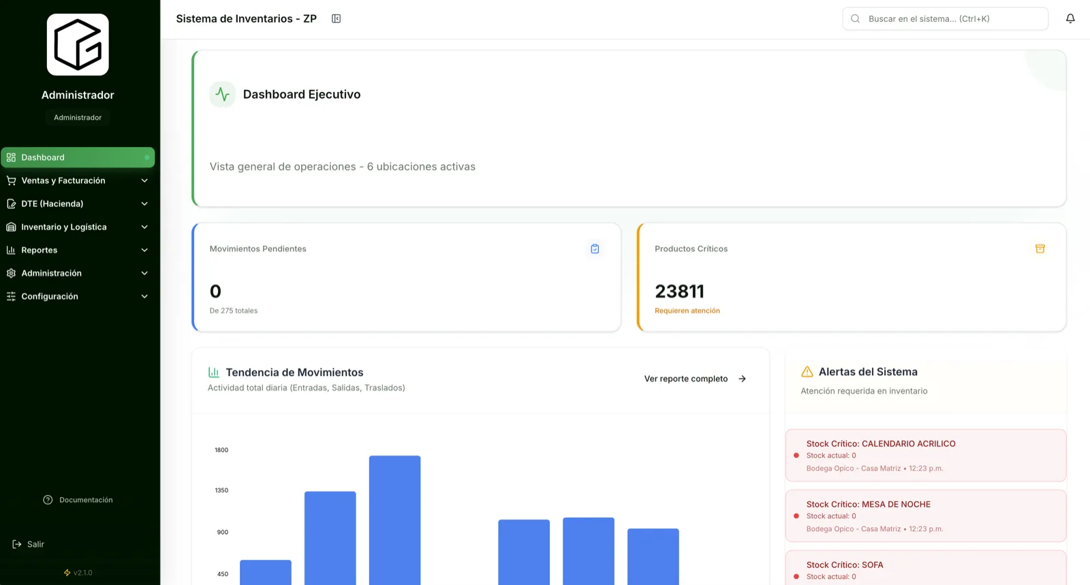Click Ver reporte completo link
This screenshot has height=585, width=1090.
695,379
